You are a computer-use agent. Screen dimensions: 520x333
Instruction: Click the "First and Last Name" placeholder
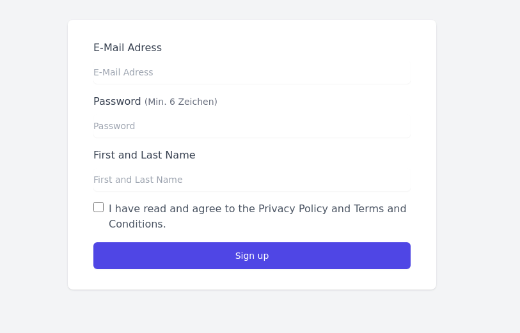(x=138, y=180)
